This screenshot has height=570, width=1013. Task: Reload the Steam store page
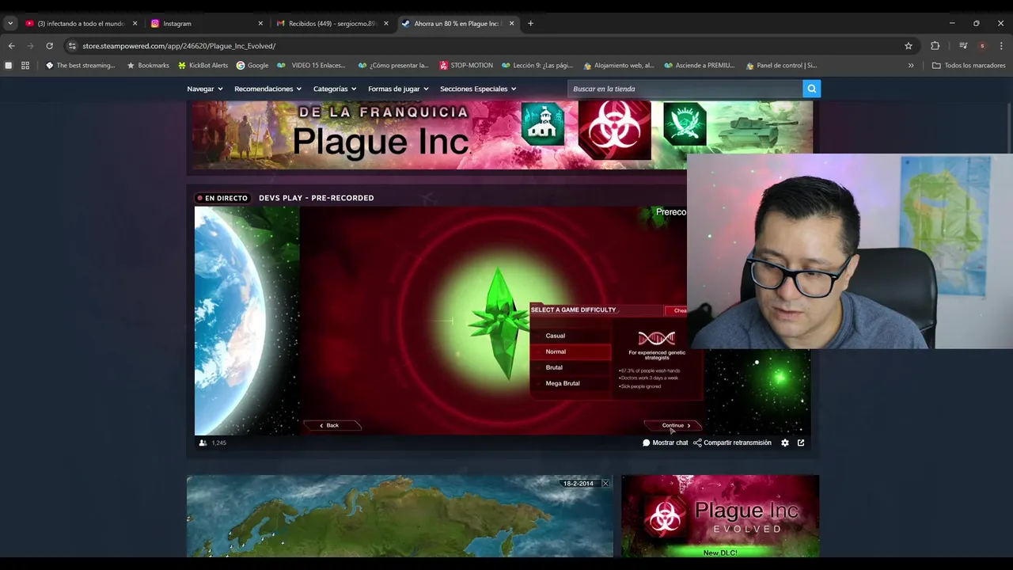tap(49, 46)
